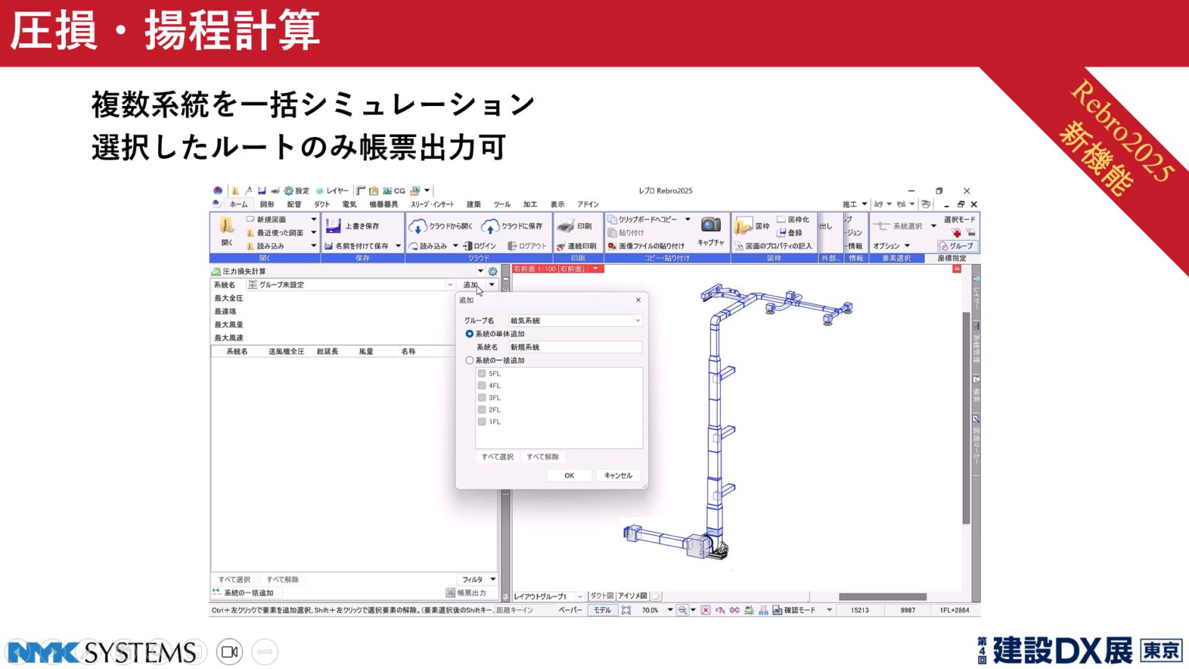Select the 系統の一括追加 radio button

[468, 360]
